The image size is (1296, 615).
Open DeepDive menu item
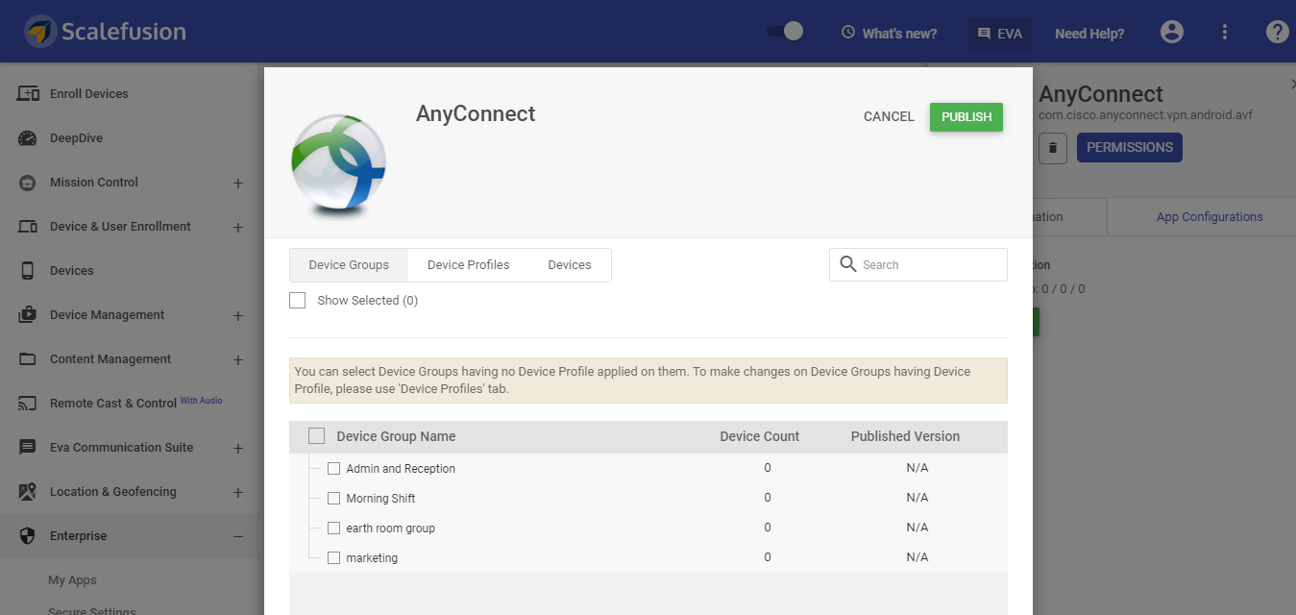(76, 138)
